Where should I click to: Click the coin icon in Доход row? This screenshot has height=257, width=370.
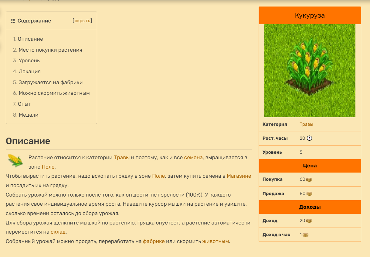click(x=309, y=221)
